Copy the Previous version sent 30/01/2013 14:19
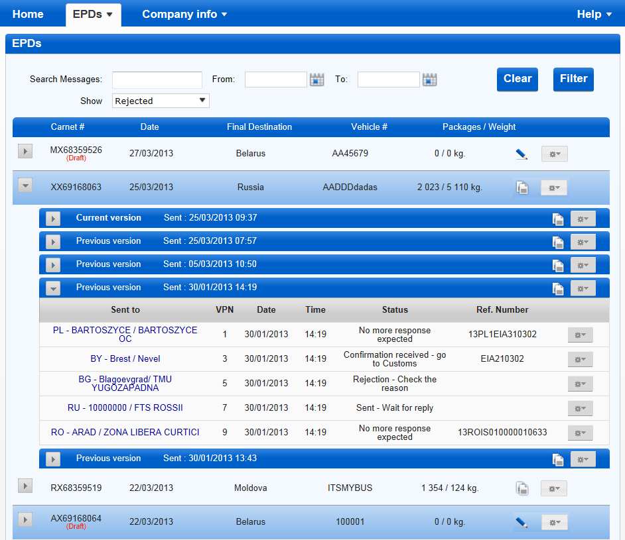 pos(558,288)
